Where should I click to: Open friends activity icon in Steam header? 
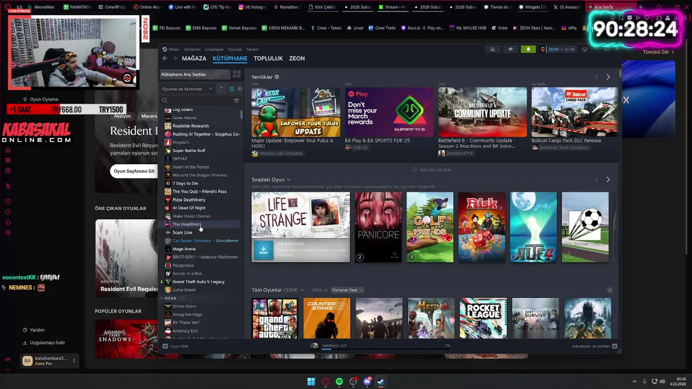[492, 49]
